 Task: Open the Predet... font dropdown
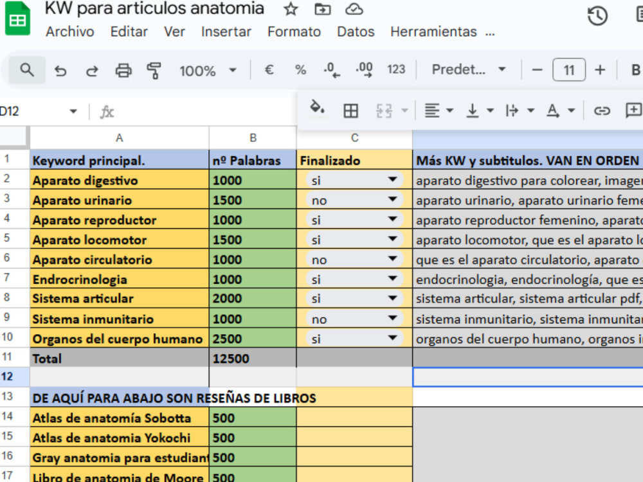pyautogui.click(x=469, y=69)
